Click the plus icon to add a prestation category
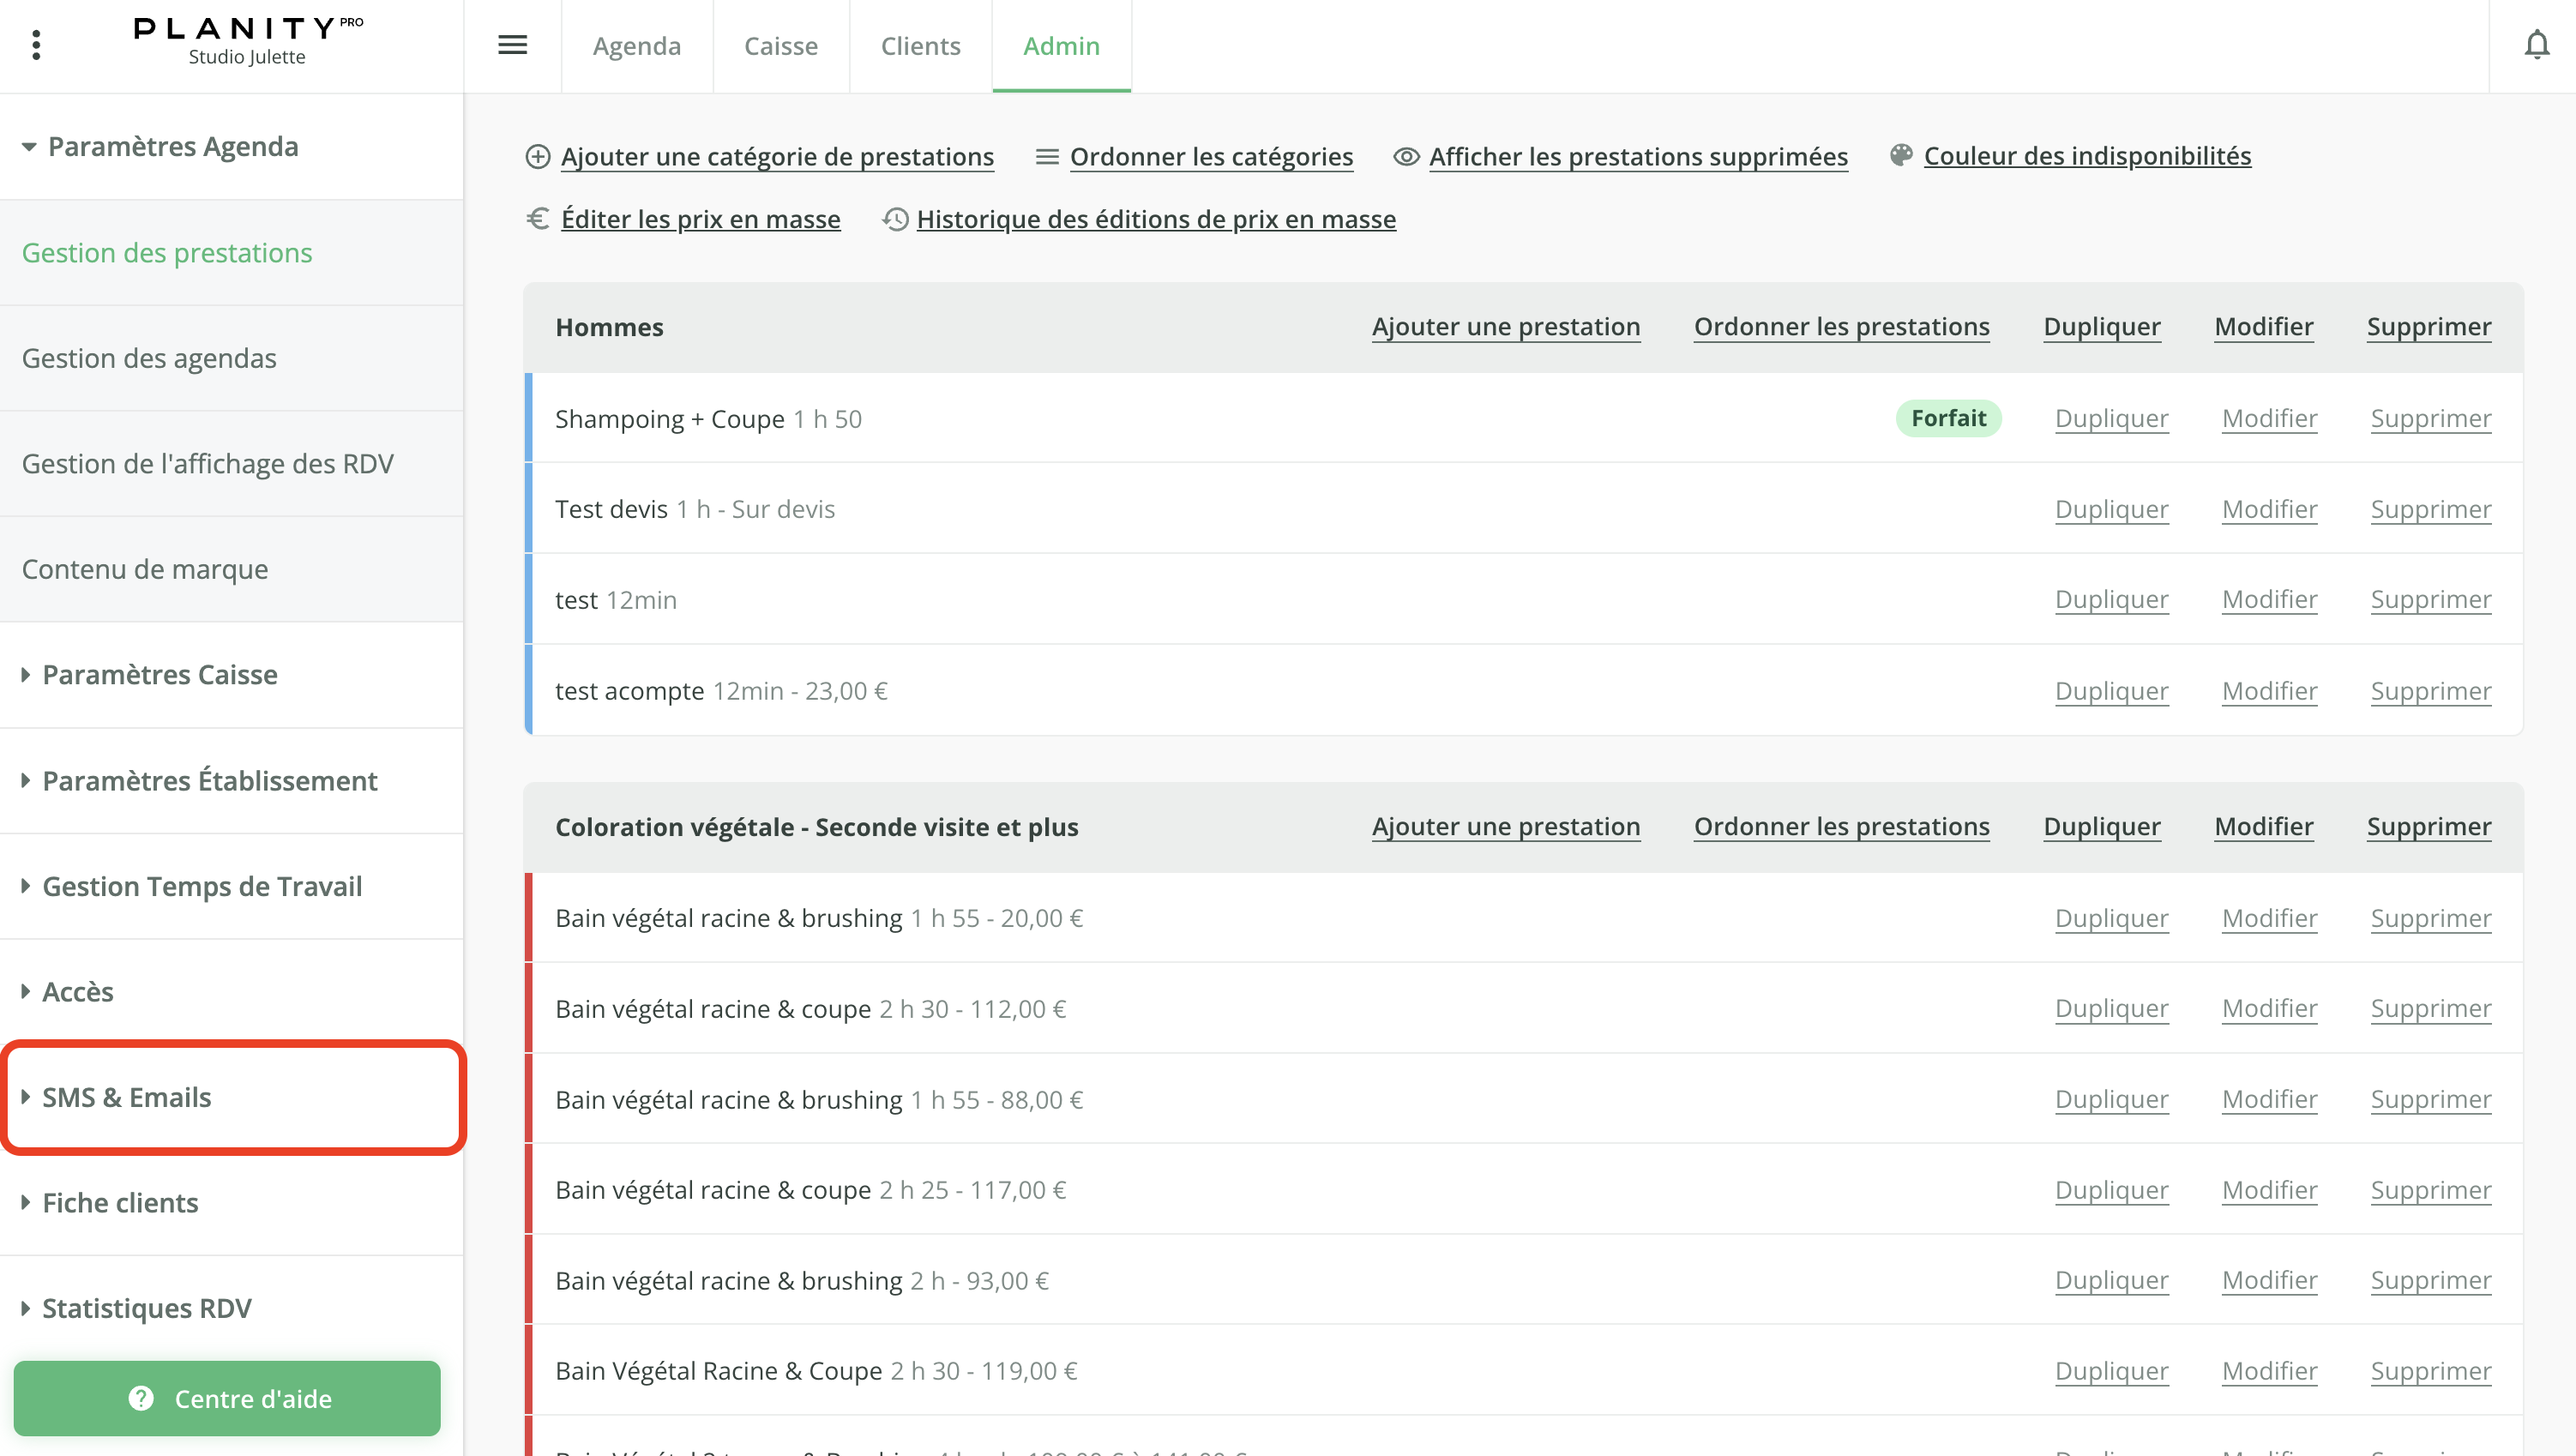 coord(538,156)
